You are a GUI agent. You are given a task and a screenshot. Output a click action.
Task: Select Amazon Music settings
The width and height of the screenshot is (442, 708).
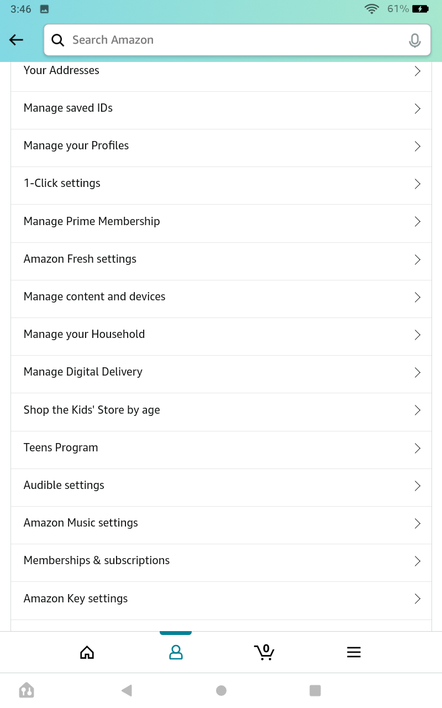click(81, 523)
